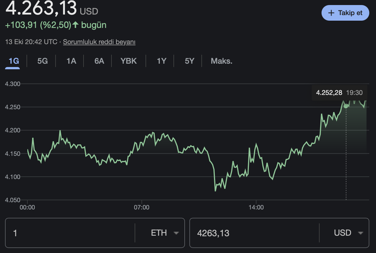Click the plus icon in Takip et
This screenshot has height=253, width=376.
tap(331, 13)
